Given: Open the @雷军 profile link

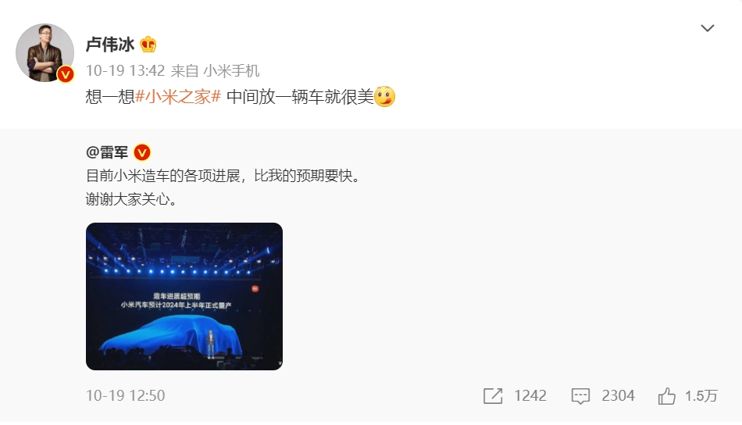Looking at the screenshot, I should (x=107, y=152).
